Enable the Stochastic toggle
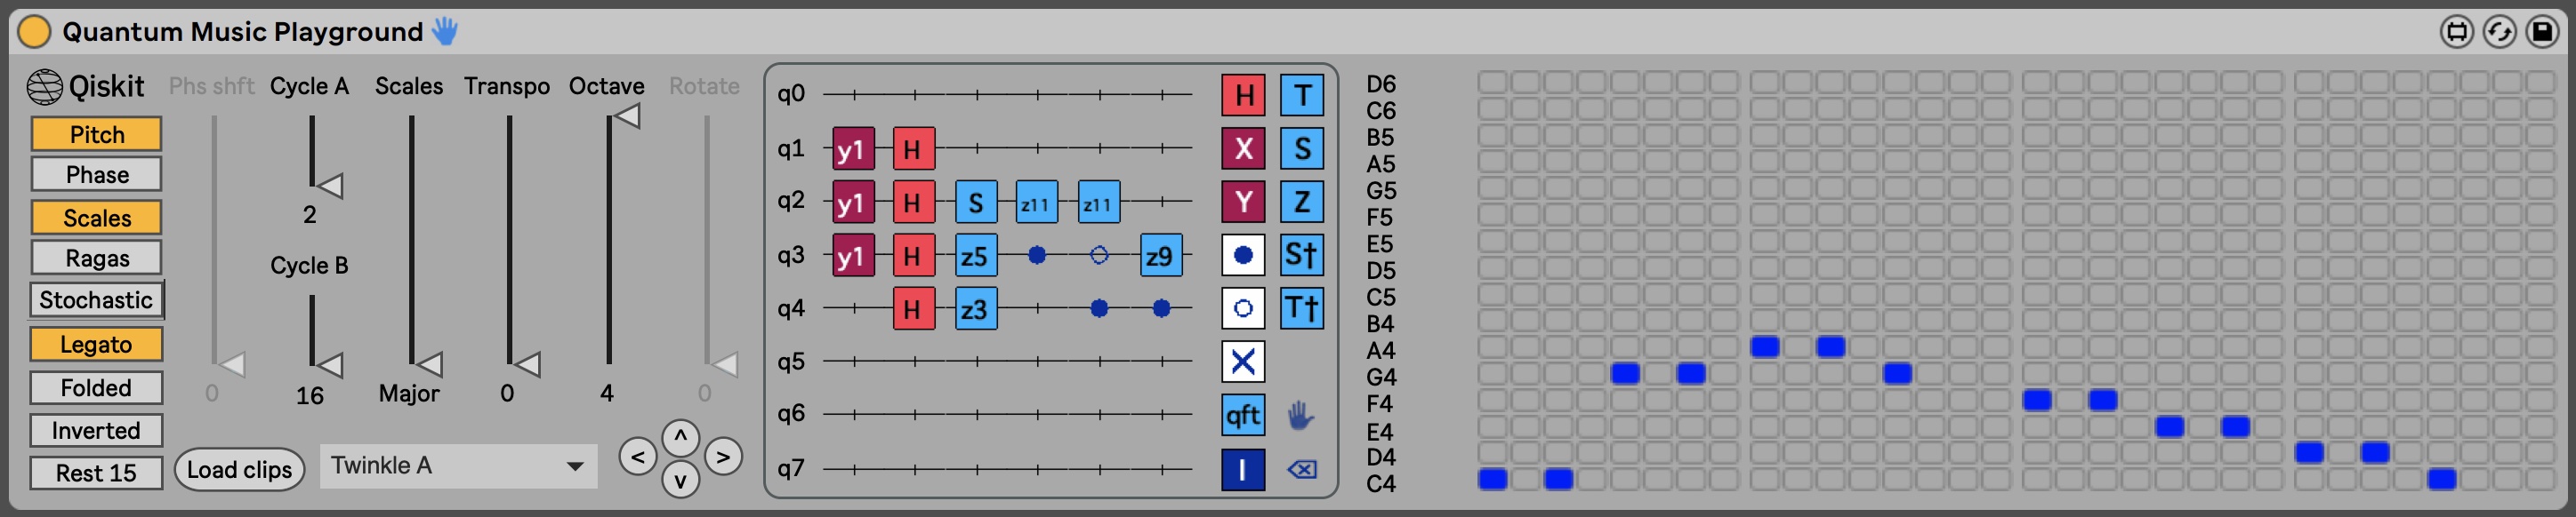Screen dimensions: 2576x517 pos(97,300)
